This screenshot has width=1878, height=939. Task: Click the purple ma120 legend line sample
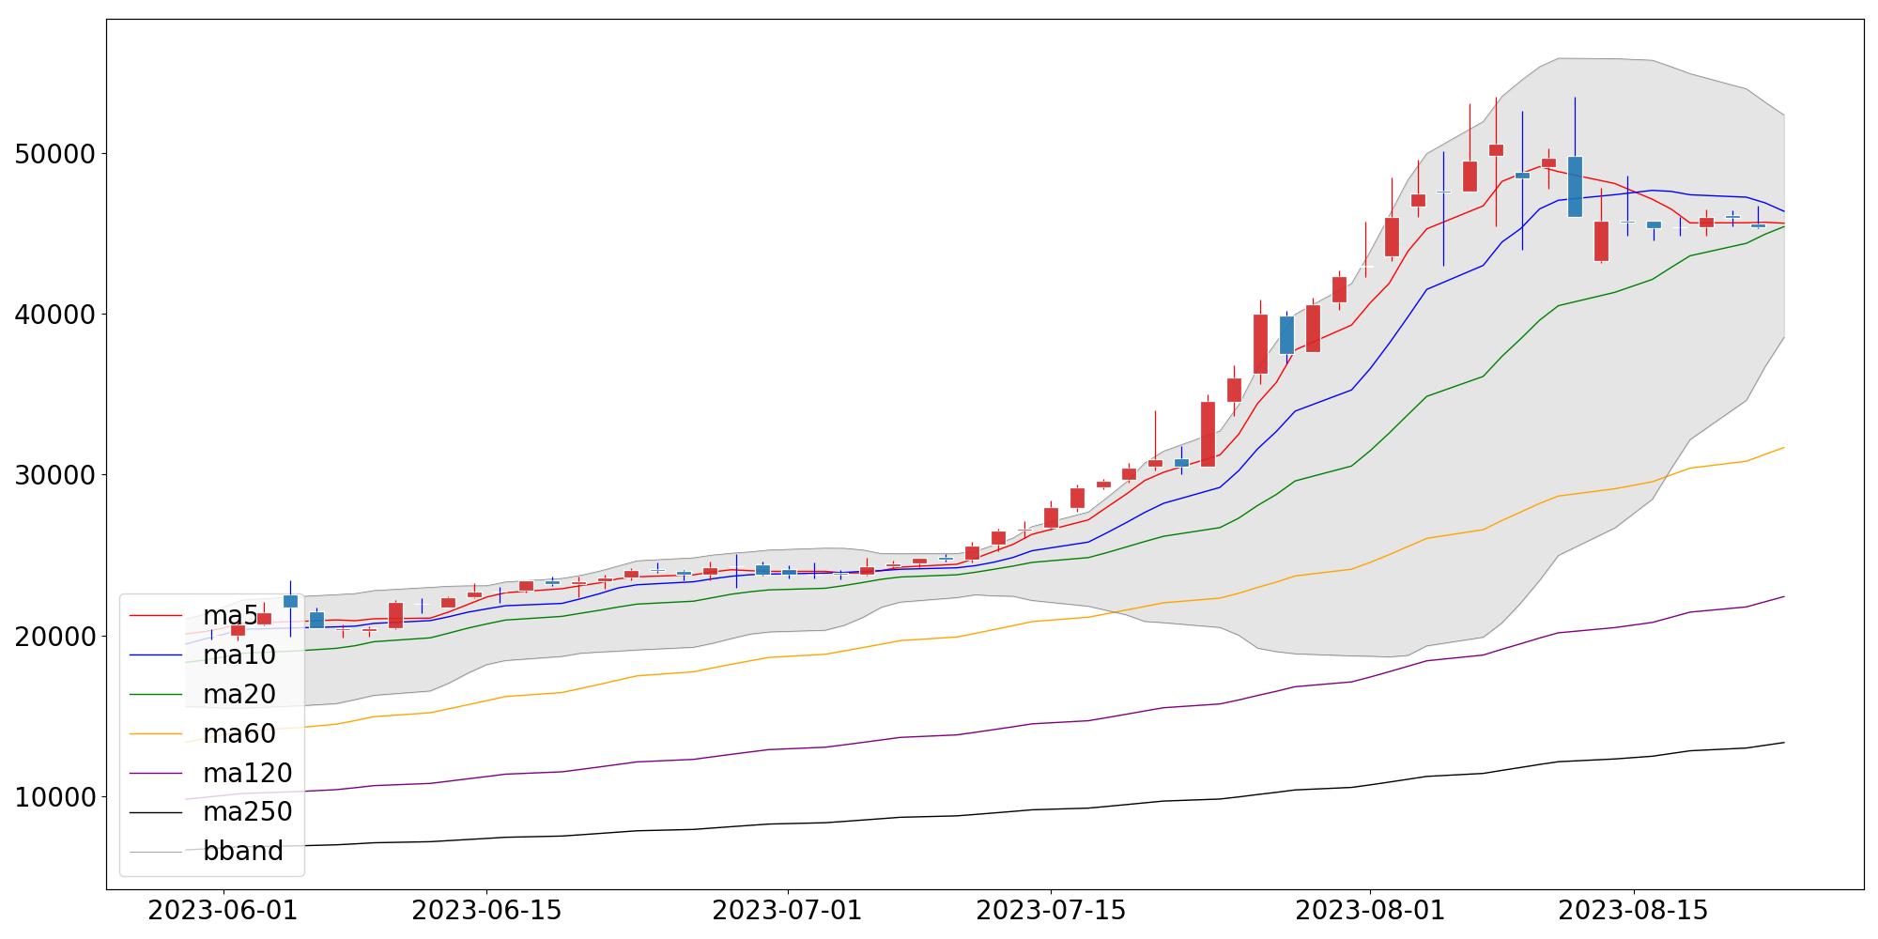[x=156, y=773]
